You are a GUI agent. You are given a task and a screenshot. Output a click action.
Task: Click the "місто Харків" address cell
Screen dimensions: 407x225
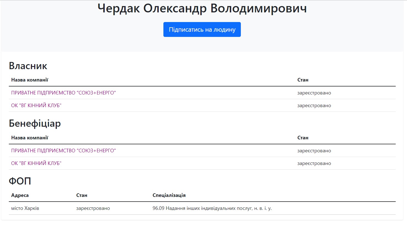25,208
